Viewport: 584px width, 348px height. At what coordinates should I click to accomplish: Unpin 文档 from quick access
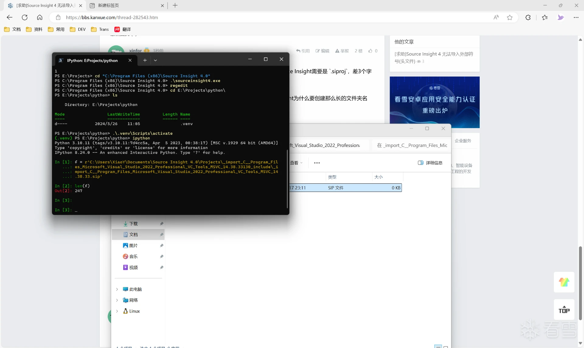[162, 234]
